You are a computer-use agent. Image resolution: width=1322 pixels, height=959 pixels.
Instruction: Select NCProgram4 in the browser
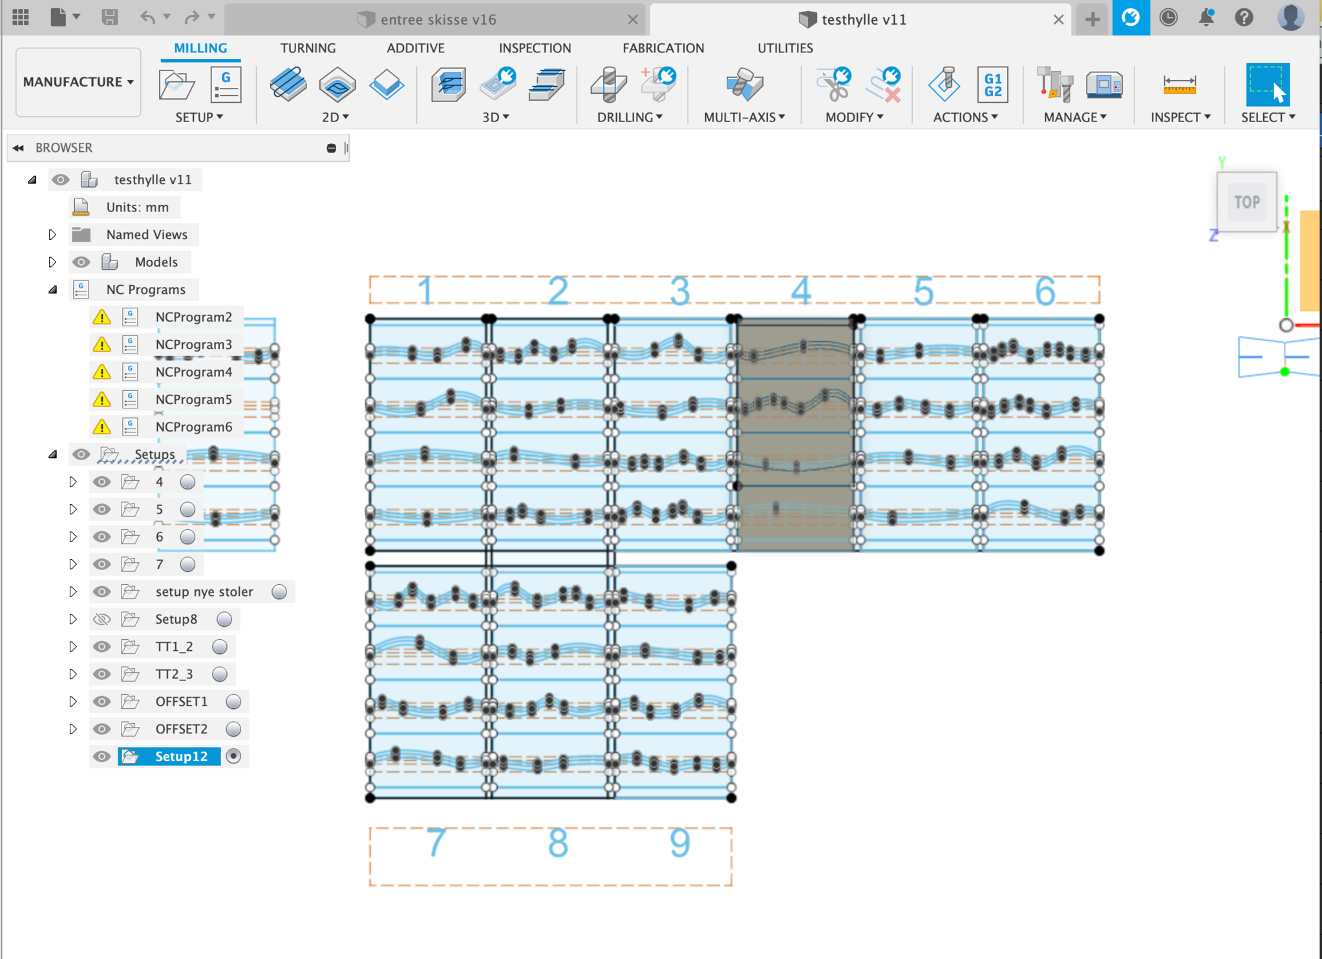[193, 372]
